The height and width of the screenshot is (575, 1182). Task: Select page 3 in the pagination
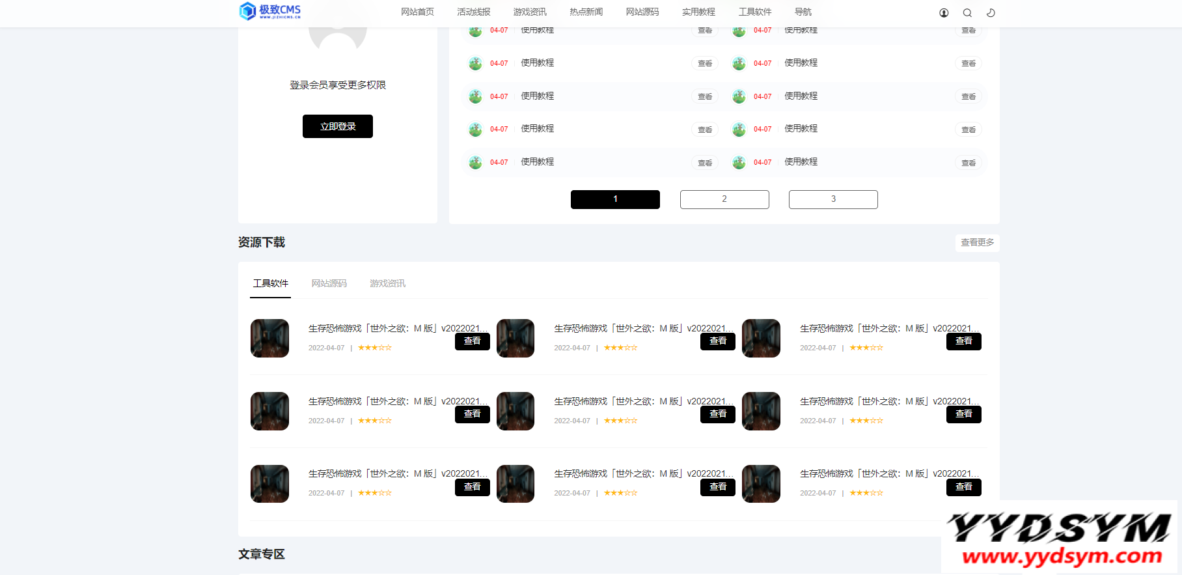833,199
